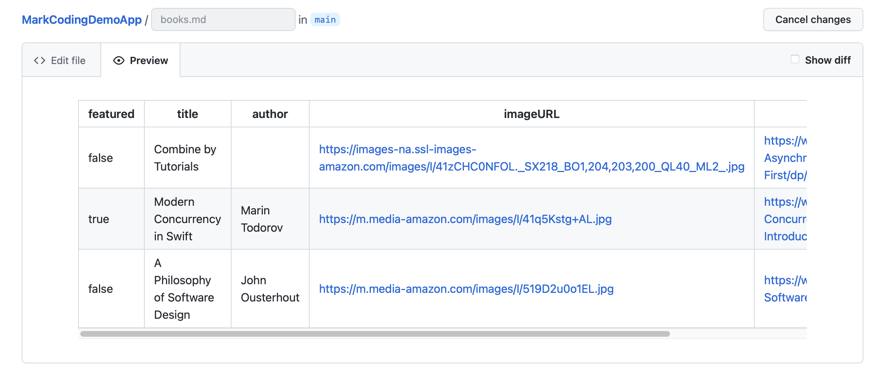890x372 pixels.
Task: Click the books.md filename field
Action: coord(223,19)
